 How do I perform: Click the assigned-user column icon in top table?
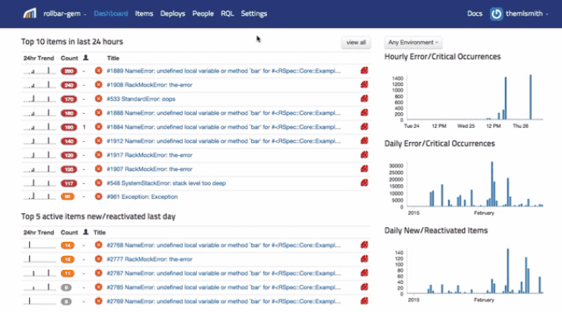tap(86, 58)
